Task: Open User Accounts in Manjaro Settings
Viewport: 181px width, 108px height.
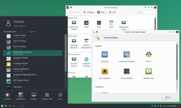Action: click(x=105, y=74)
